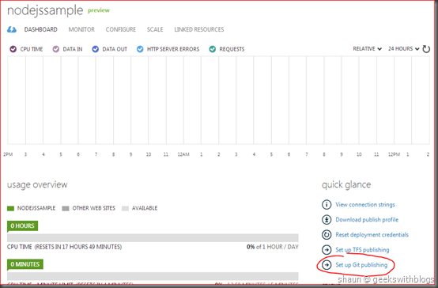The image size is (438, 288).
Task: Click the info icon beside View connection strings
Action: (x=327, y=205)
